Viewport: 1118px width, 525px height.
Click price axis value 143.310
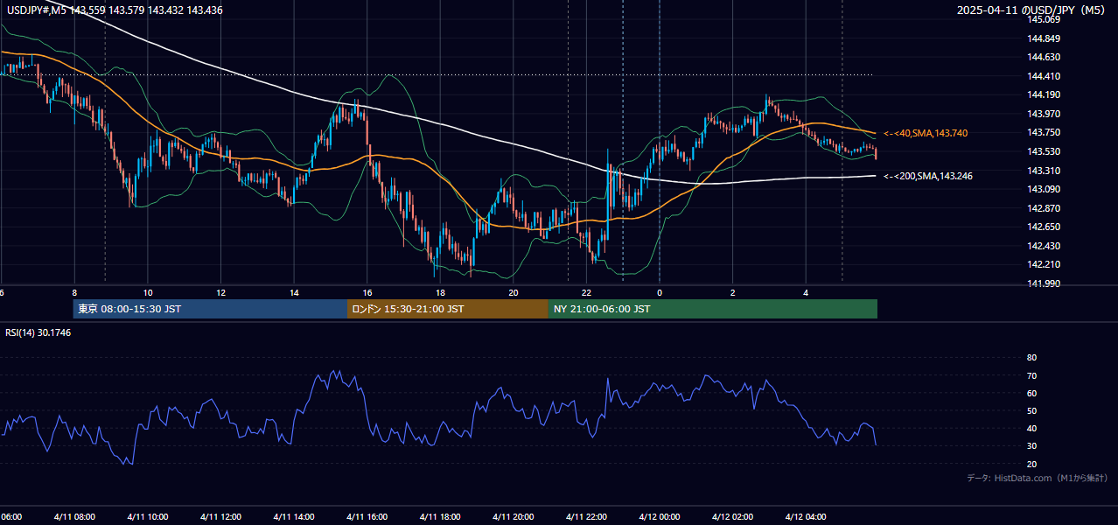[1043, 171]
